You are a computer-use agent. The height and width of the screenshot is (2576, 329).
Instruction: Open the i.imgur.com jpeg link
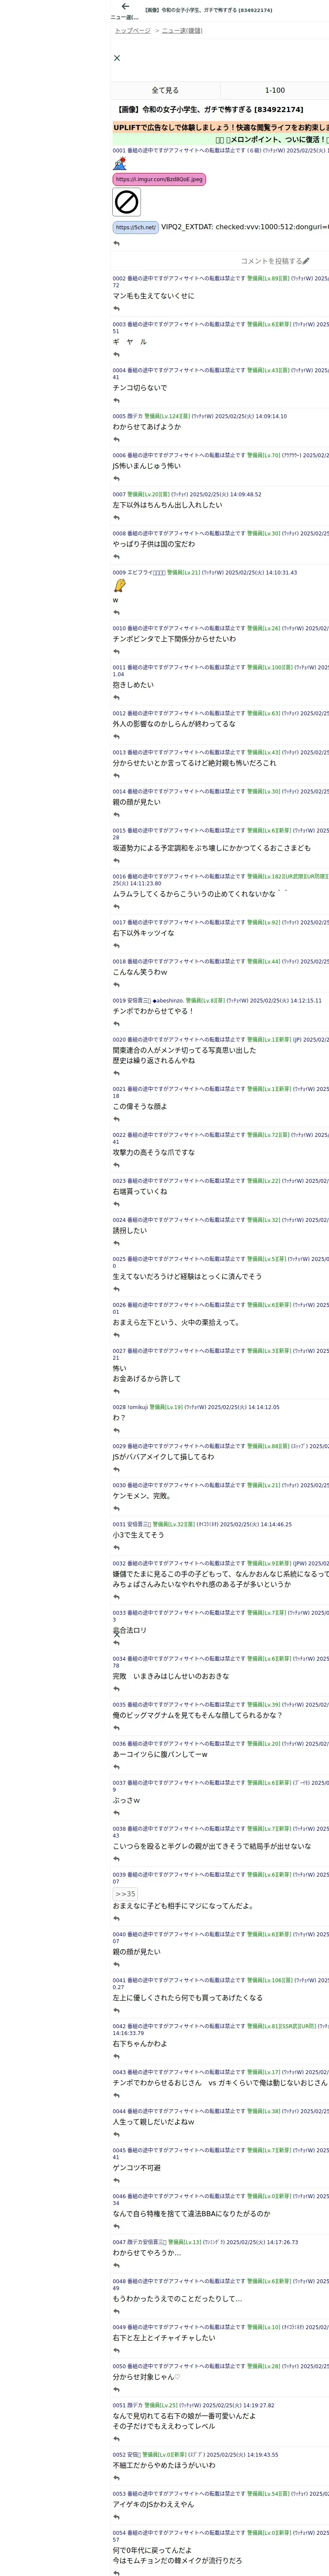point(159,180)
